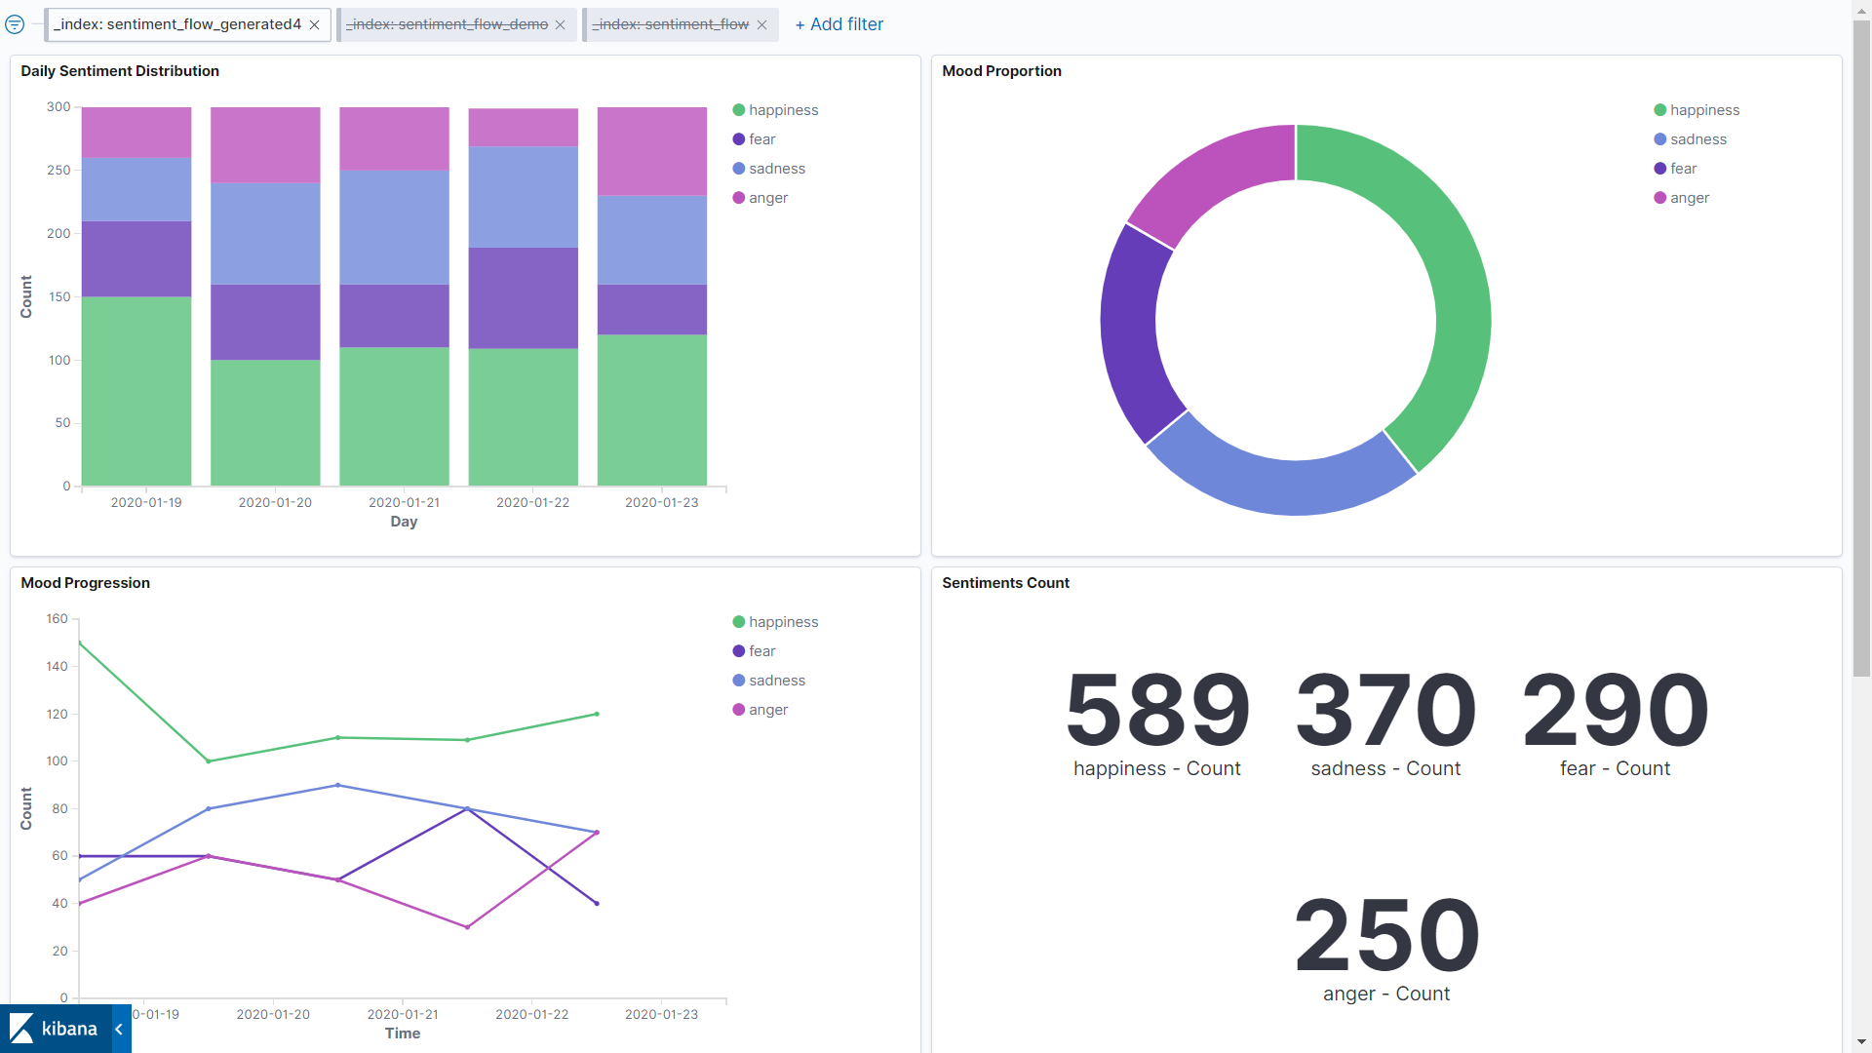The image size is (1872, 1053).
Task: Toggle anger series in Mood Progression legend
Action: click(x=767, y=710)
